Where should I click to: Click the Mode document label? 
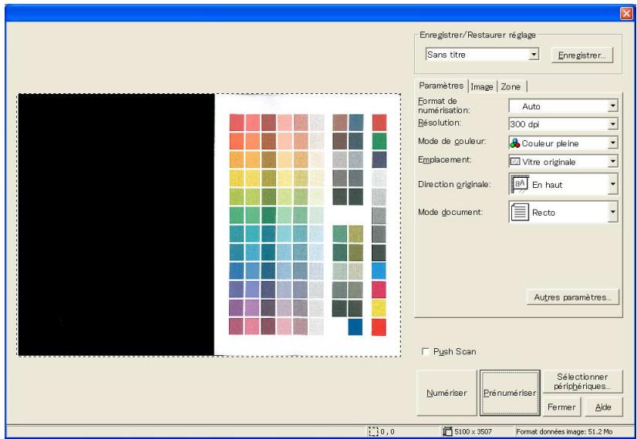450,213
